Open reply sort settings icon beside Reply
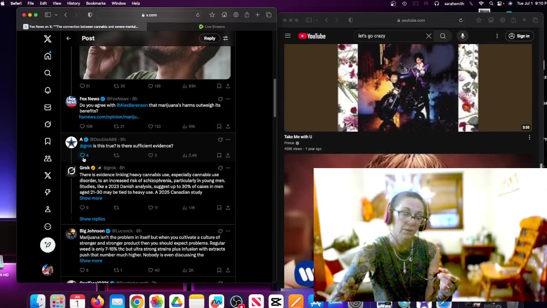This screenshot has width=547, height=308. click(x=225, y=38)
